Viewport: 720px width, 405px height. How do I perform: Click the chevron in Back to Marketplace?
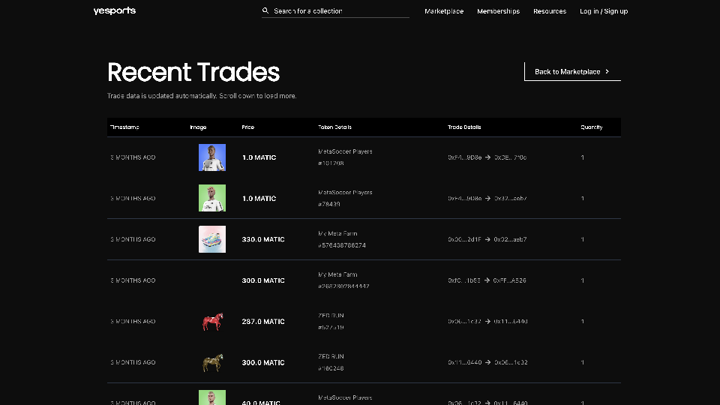point(607,72)
